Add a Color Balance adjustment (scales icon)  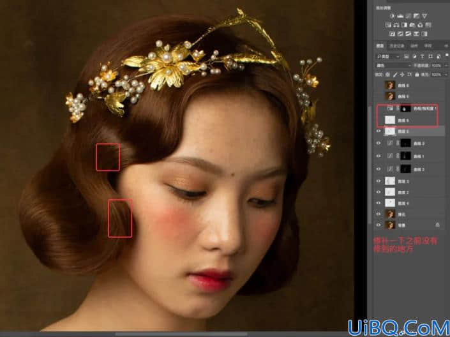click(396, 25)
